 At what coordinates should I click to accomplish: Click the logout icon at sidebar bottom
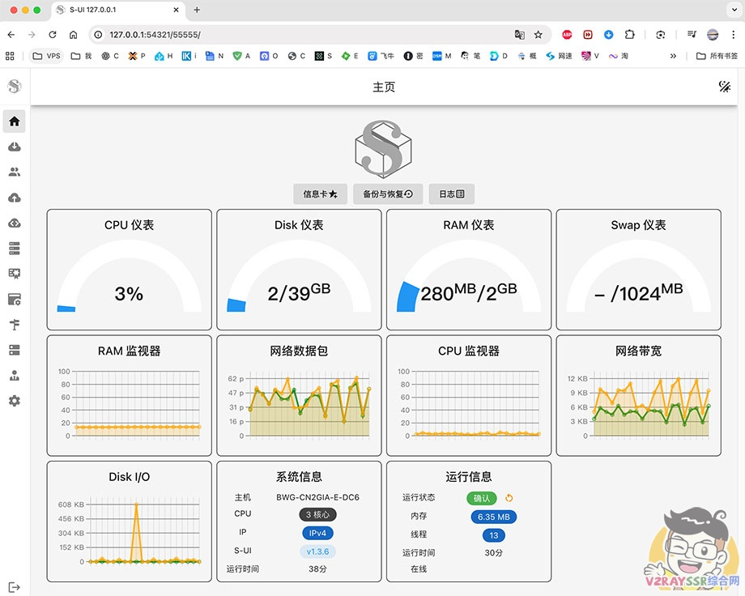coord(14,587)
